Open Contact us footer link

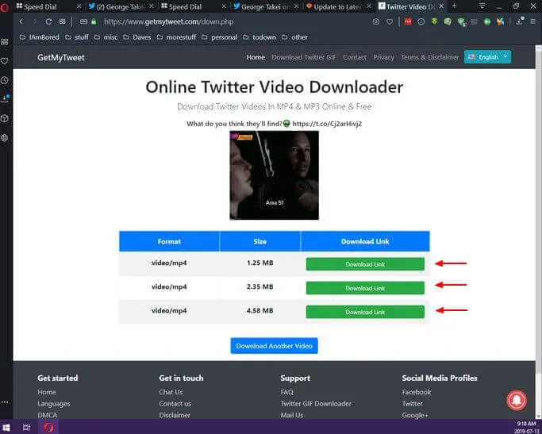click(175, 404)
